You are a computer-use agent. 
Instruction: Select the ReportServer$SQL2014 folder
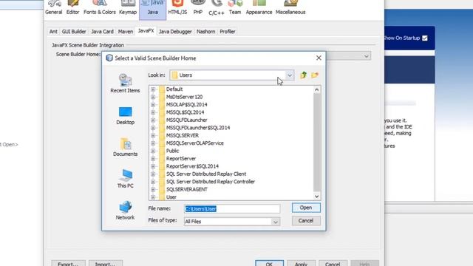point(192,166)
